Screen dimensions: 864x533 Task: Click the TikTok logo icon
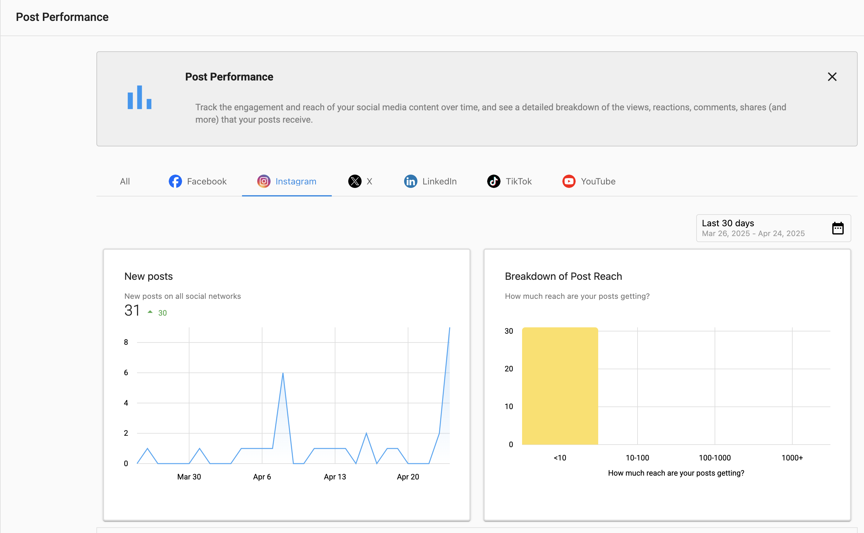click(494, 181)
